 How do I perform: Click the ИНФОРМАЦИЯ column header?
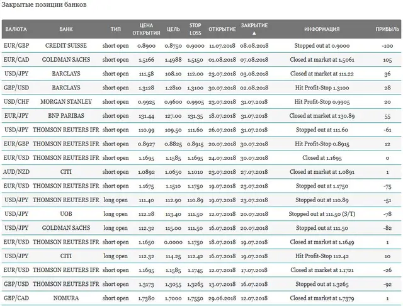coord(322,29)
